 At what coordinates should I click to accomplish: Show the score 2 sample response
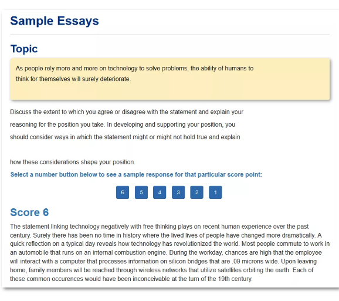pos(196,192)
